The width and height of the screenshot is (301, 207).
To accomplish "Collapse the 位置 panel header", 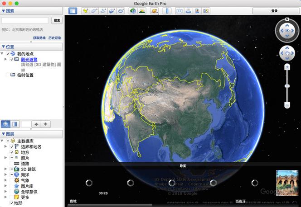I will [x=31, y=47].
